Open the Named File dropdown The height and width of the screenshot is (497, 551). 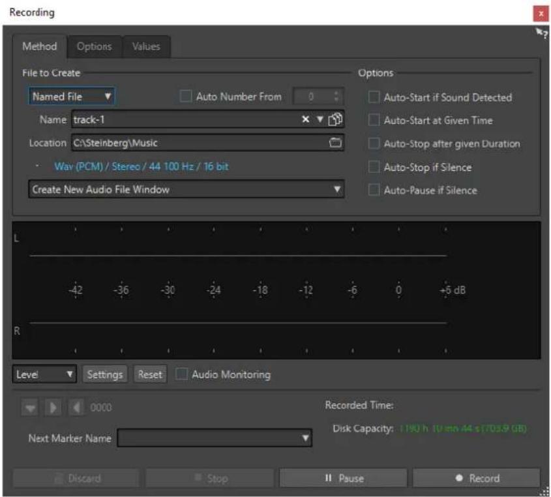71,97
